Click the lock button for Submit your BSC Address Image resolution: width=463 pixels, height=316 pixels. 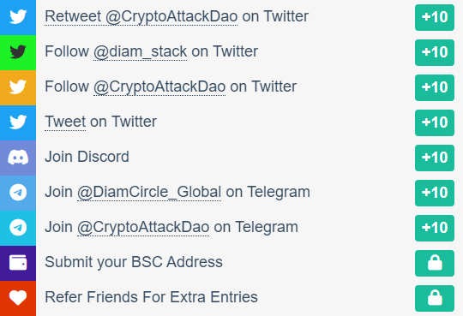coord(435,263)
